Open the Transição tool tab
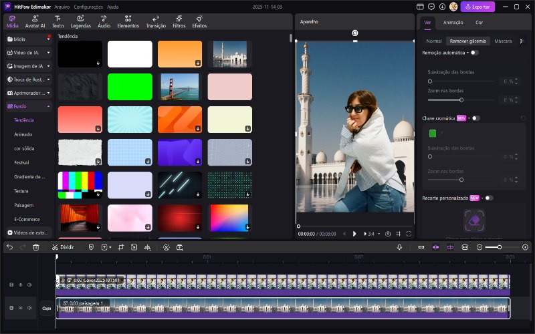 click(x=156, y=22)
